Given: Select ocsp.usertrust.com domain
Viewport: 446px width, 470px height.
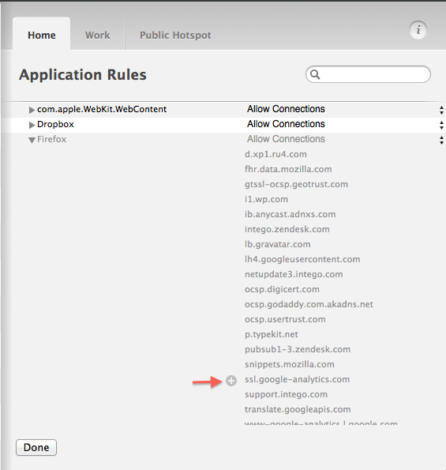Looking at the screenshot, I should click(x=285, y=319).
